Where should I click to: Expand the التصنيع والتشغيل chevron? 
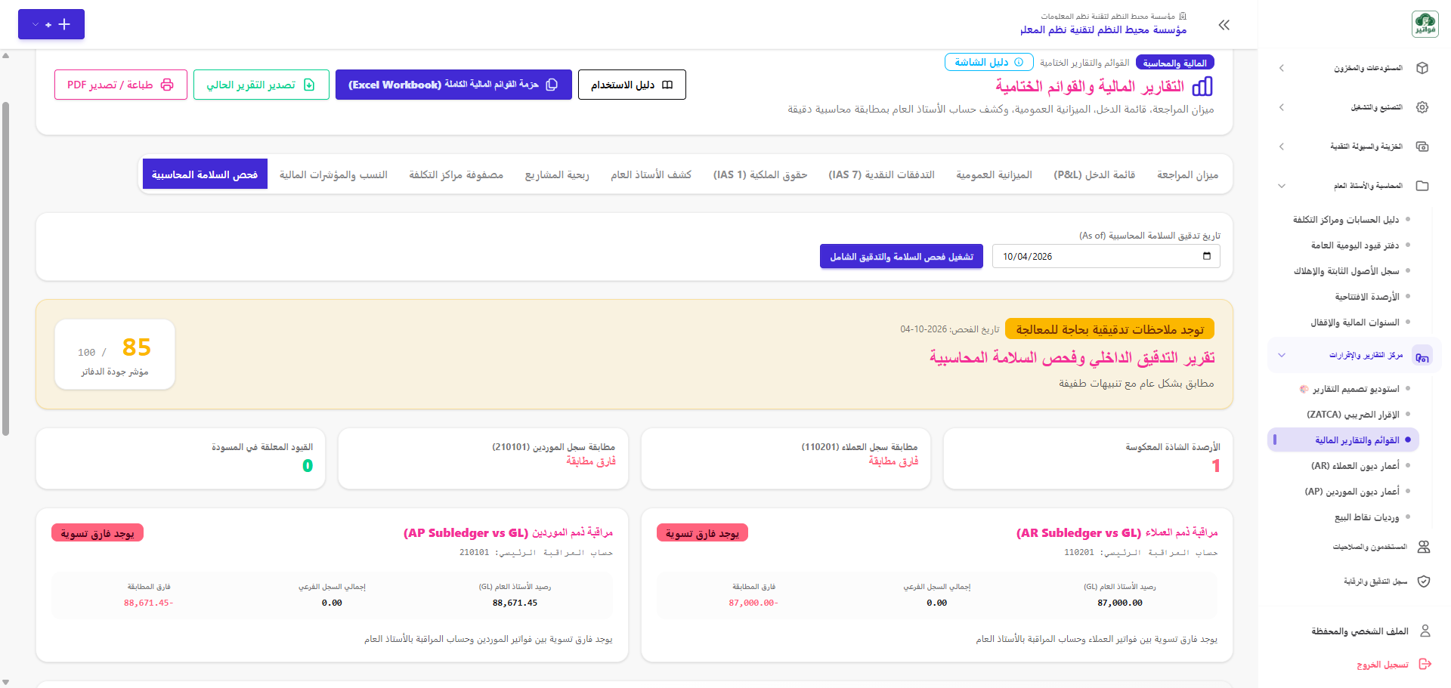tap(1282, 107)
